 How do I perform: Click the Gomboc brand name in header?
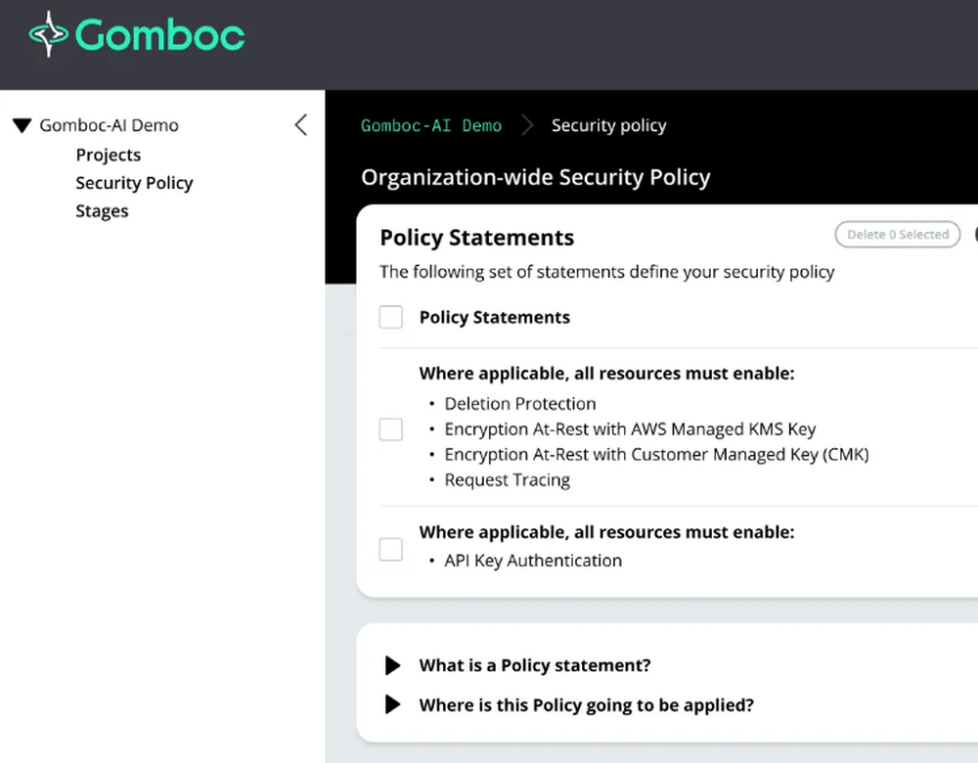click(160, 34)
